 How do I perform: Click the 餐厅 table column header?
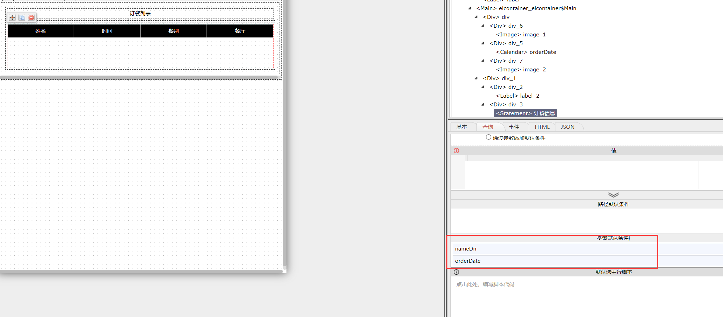240,31
